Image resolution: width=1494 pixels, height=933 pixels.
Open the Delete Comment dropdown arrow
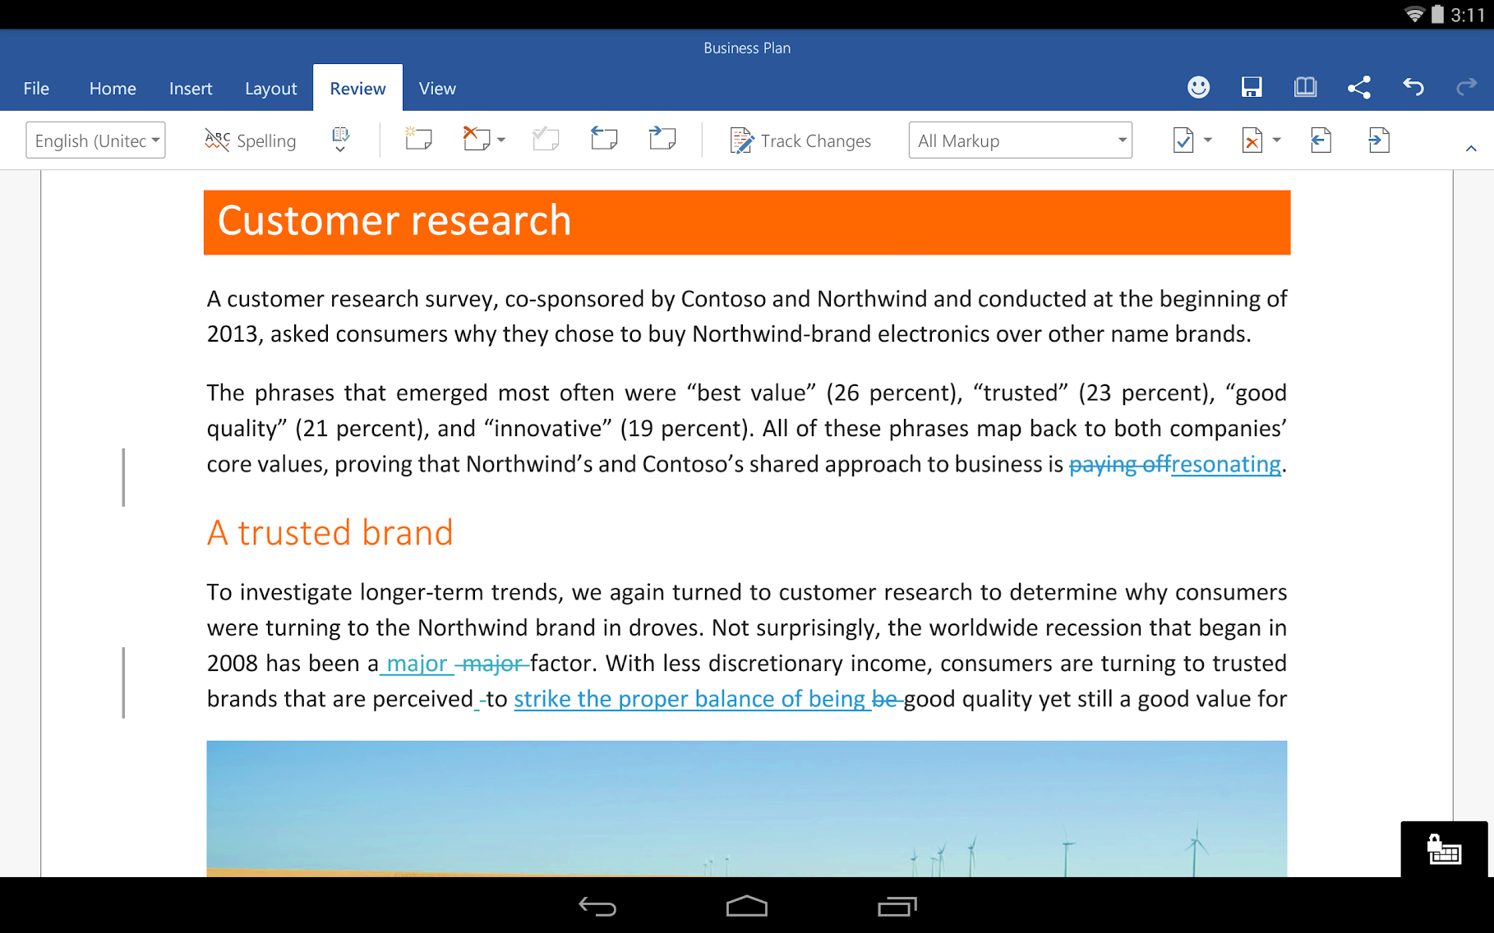click(x=501, y=140)
